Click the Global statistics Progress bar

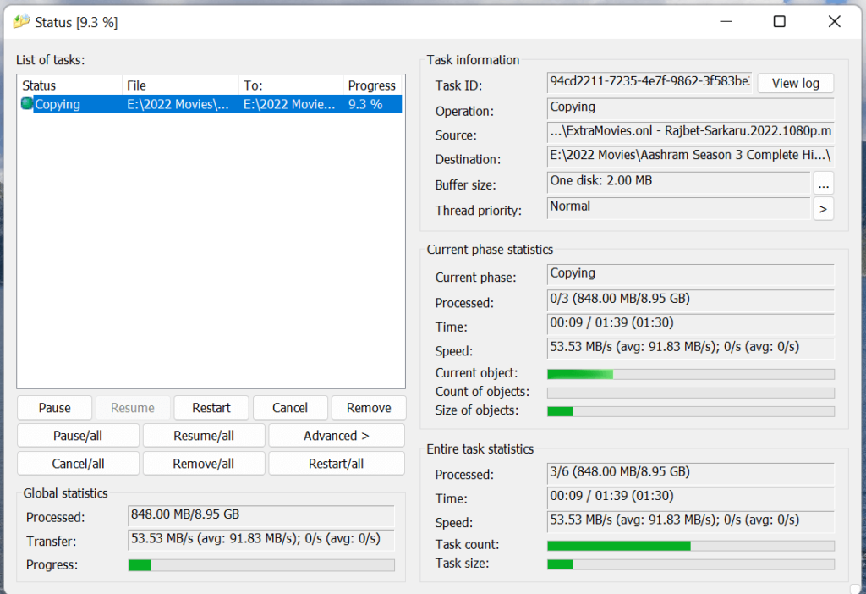[261, 565]
